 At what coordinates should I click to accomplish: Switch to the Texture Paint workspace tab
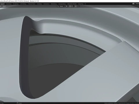click(32, 4)
